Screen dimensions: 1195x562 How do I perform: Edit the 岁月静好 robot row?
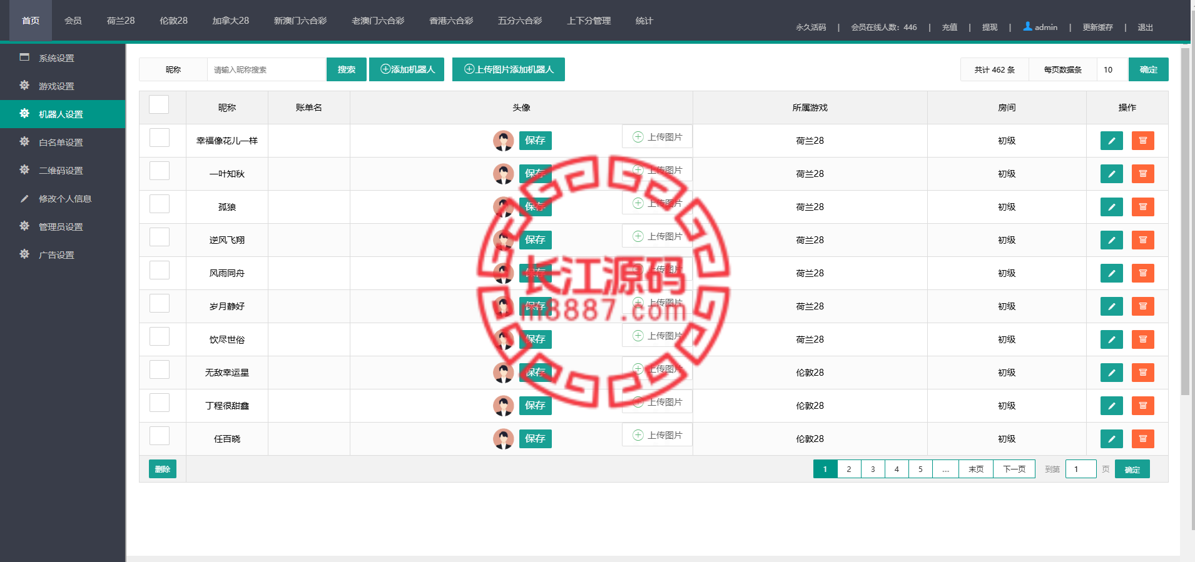tap(1111, 306)
